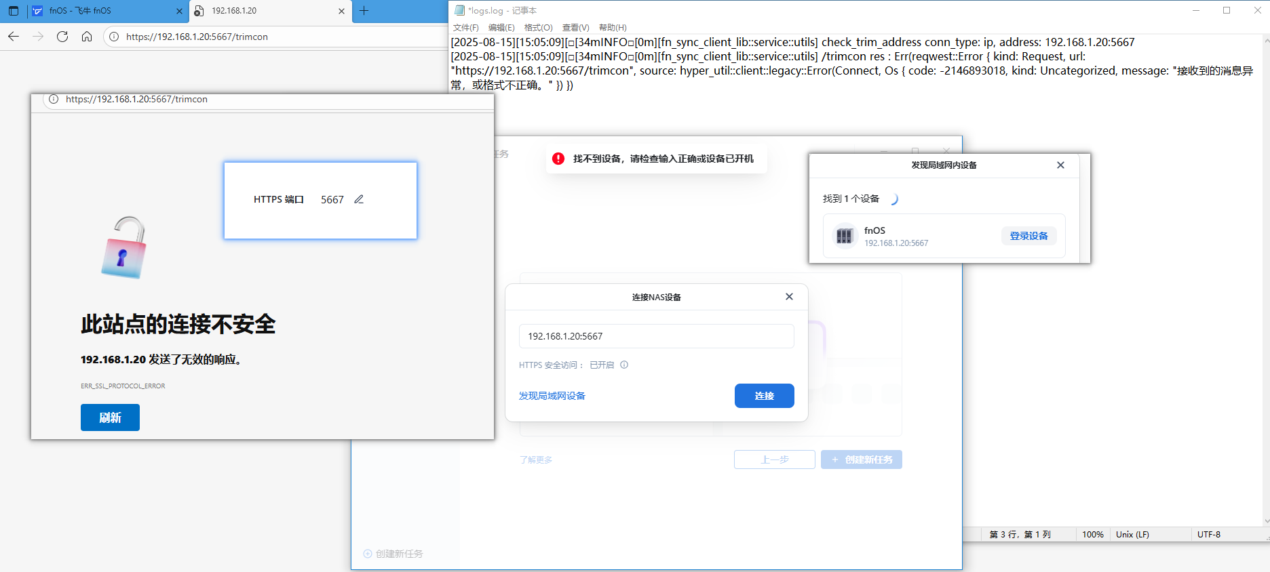Close the fnOS - 飞牛 fnOS browser tab
The width and height of the screenshot is (1270, 572).
(179, 11)
